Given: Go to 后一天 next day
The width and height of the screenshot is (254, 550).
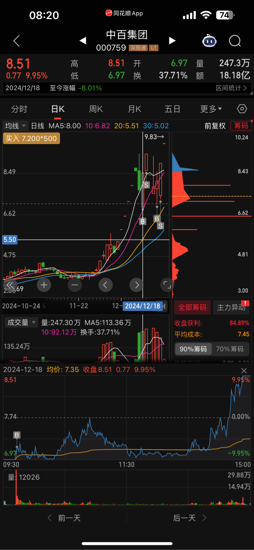Looking at the screenshot, I should [x=190, y=518].
